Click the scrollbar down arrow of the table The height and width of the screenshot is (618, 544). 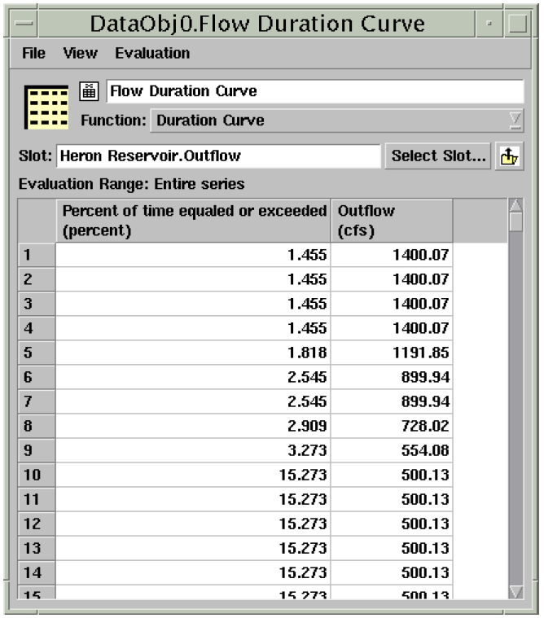tap(515, 592)
